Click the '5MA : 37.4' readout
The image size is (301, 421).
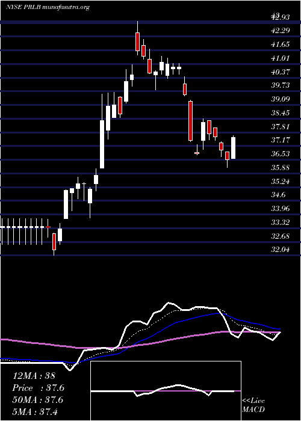(x=35, y=411)
